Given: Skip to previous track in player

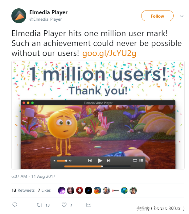Looking at the screenshot, I should click(90, 160).
